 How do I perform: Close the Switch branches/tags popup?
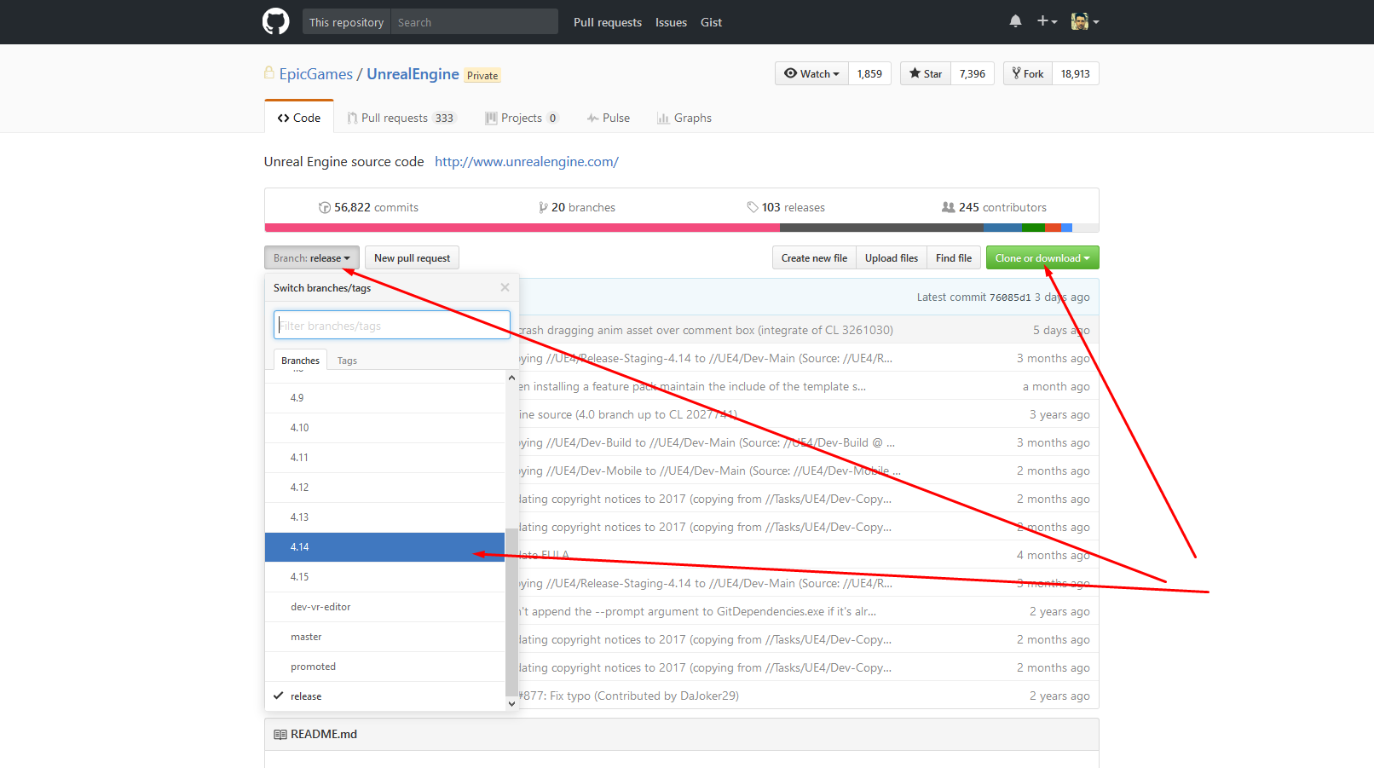point(505,287)
